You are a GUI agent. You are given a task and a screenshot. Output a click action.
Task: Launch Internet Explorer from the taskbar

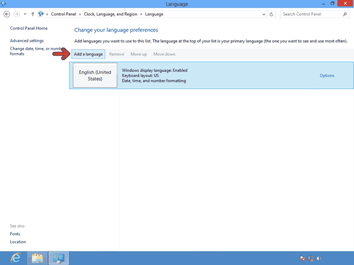pyautogui.click(x=16, y=258)
